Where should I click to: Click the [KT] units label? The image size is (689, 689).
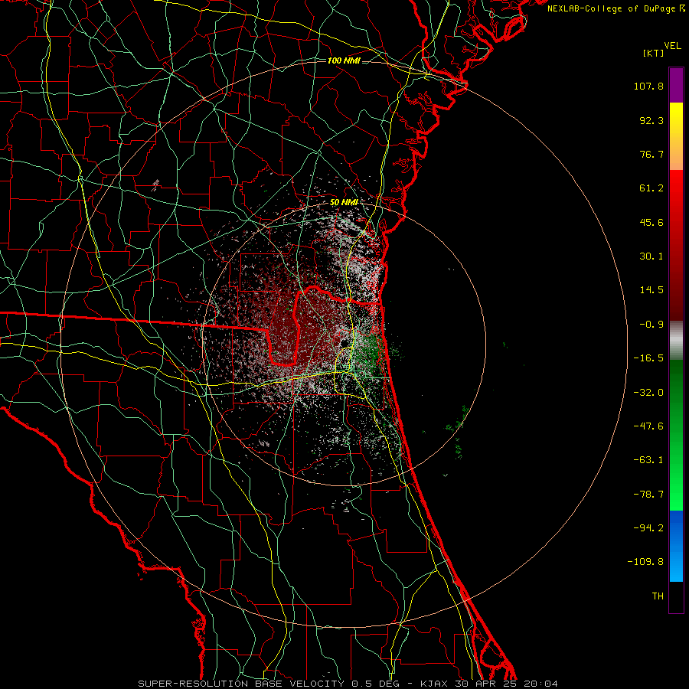[x=653, y=53]
